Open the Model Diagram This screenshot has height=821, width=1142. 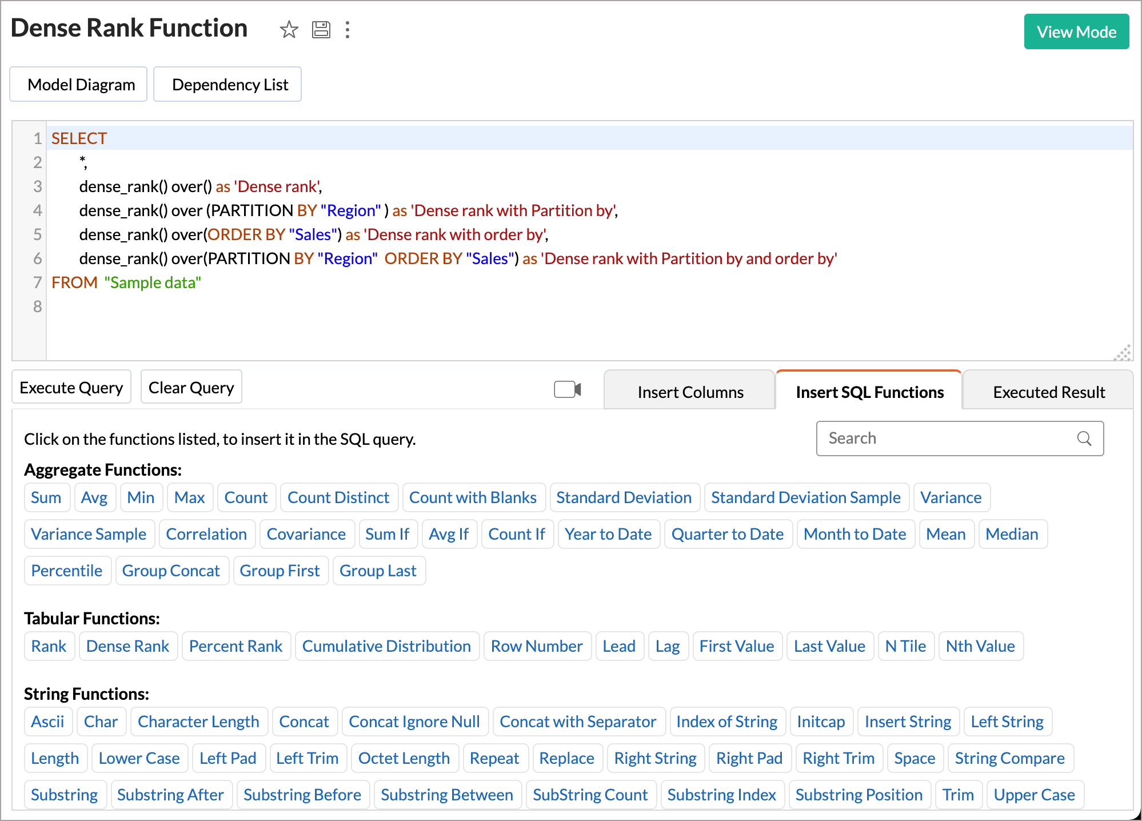[78, 84]
